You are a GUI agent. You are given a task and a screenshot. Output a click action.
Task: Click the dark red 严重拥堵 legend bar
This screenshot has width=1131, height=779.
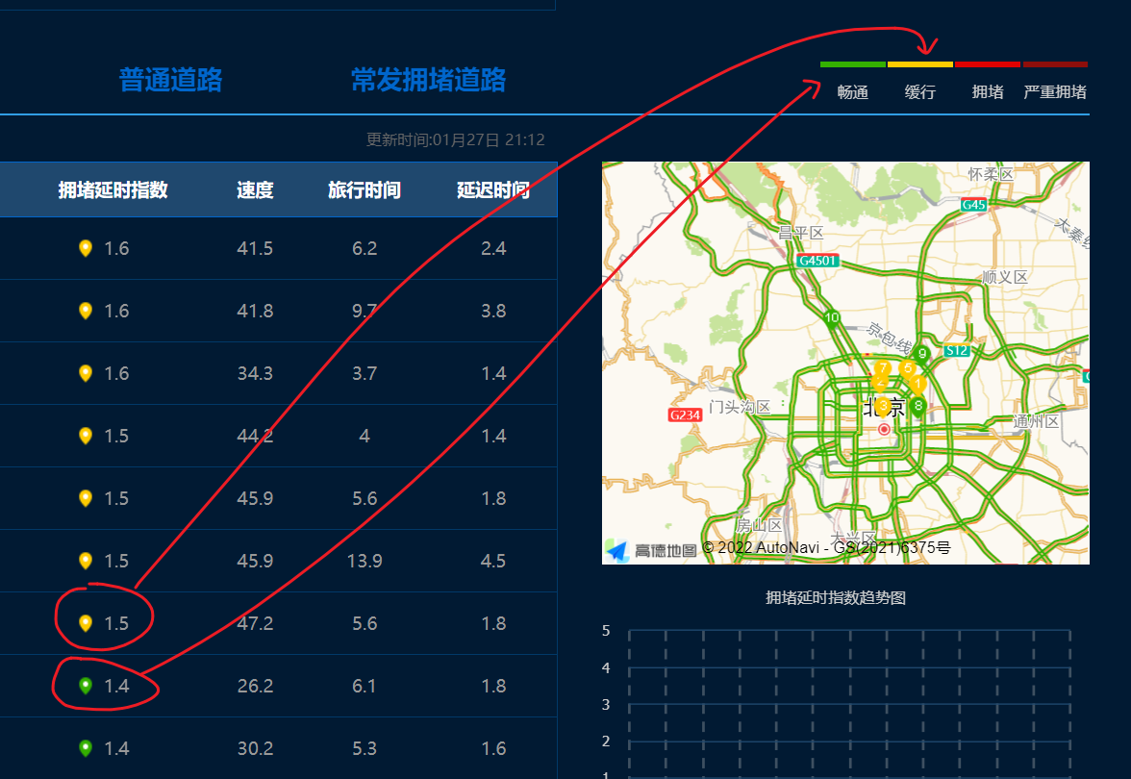(x=1055, y=64)
